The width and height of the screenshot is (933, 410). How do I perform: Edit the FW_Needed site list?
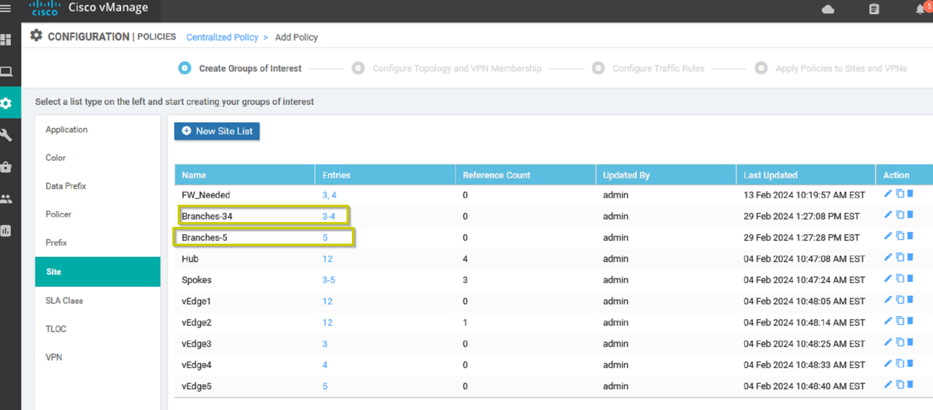click(888, 193)
